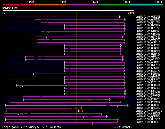Select the UniRef100_A7HAA8 label

click(148, 105)
